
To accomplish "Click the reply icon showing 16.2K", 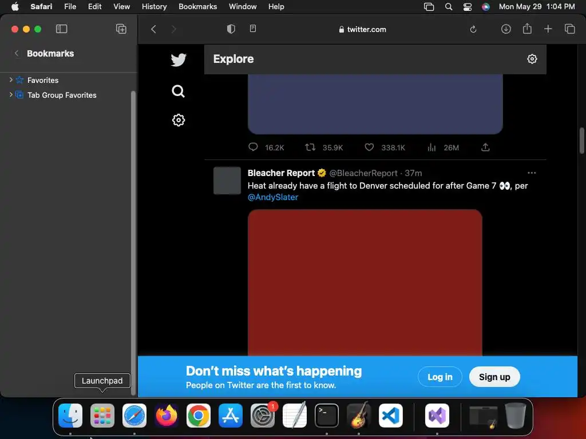I will (x=253, y=147).
